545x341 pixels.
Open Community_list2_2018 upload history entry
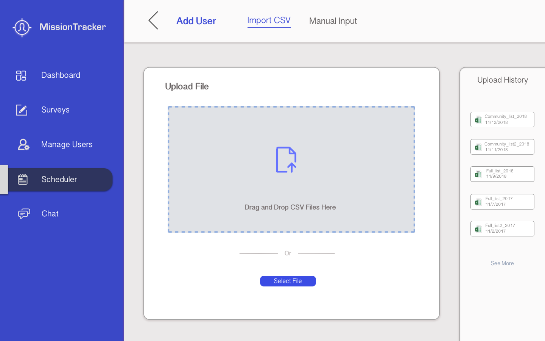(x=502, y=147)
